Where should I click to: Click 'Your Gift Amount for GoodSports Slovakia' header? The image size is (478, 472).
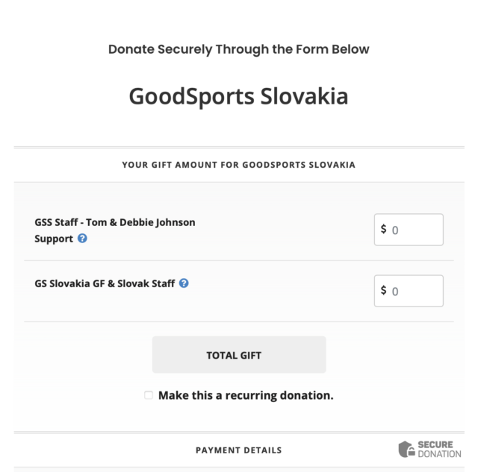point(239,165)
